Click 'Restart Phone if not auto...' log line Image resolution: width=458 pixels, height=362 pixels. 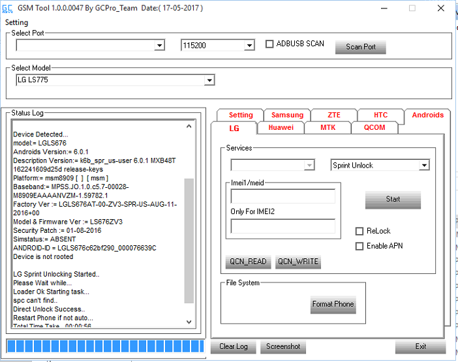pos(53,318)
